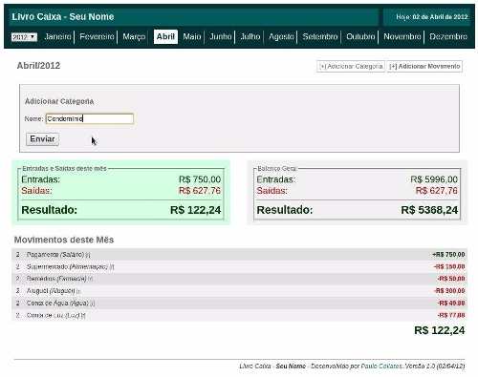Click the small edit link beside Conta de Luz
This screenshot has height=377, width=478.
click(x=83, y=315)
